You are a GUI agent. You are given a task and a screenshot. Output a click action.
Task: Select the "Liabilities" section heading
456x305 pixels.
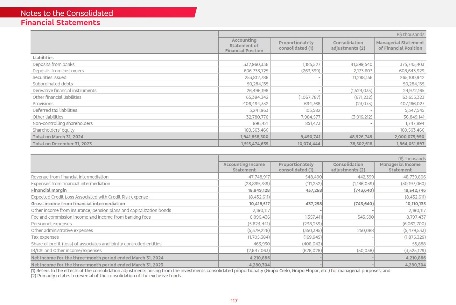coord(43,58)
